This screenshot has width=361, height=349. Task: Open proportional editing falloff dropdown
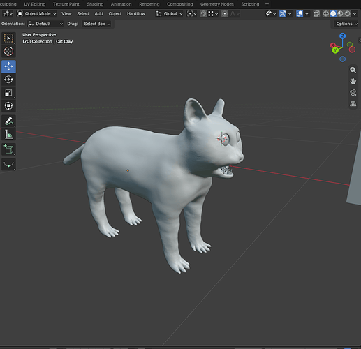pyautogui.click(x=235, y=14)
